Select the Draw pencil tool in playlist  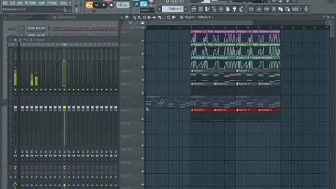pyautogui.click(x=134, y=17)
